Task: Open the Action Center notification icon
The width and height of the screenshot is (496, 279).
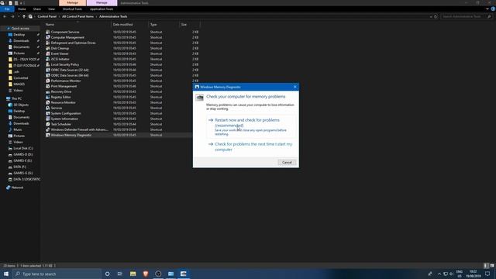Action: click(487, 274)
